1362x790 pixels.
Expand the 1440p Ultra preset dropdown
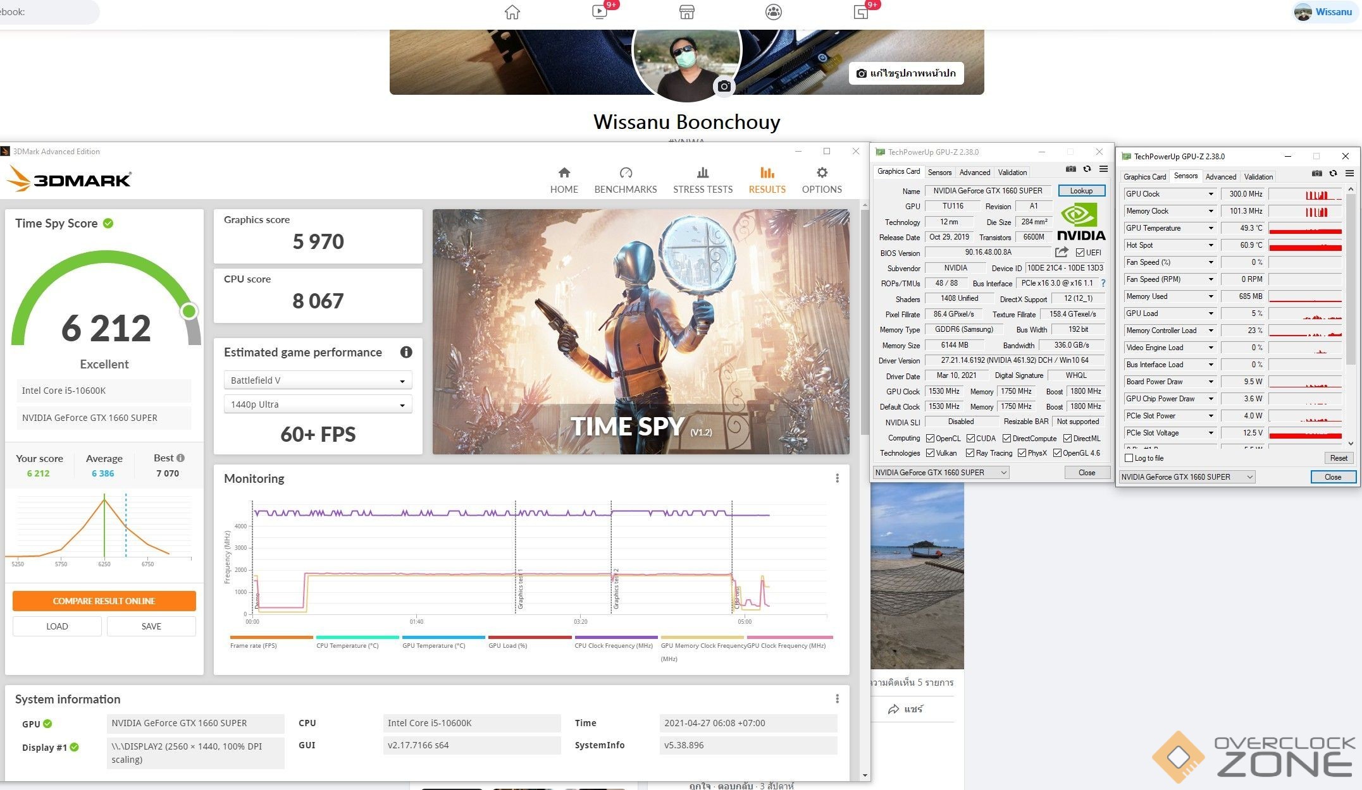point(318,404)
